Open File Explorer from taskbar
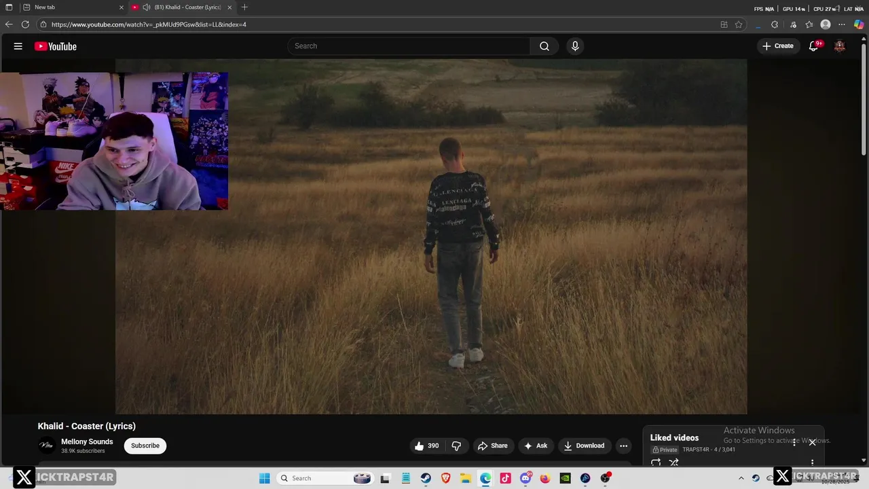The height and width of the screenshot is (489, 869). 465,478
